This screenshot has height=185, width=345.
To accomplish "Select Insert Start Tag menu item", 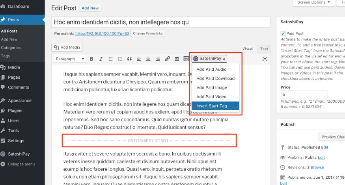I will pos(215,106).
